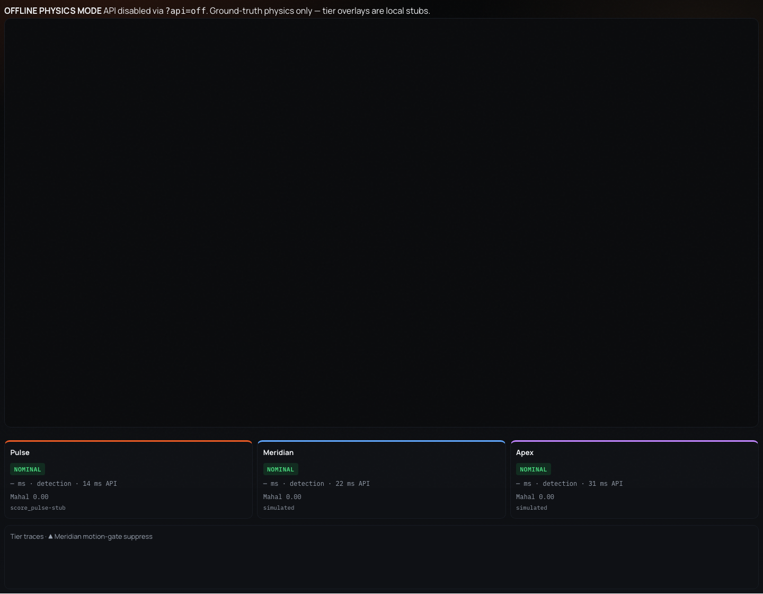
Task: Click the Mahal 0.00 value in Meridian
Action: click(282, 497)
